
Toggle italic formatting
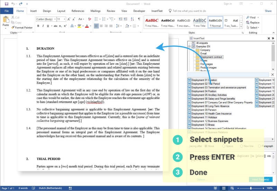click(43, 26)
